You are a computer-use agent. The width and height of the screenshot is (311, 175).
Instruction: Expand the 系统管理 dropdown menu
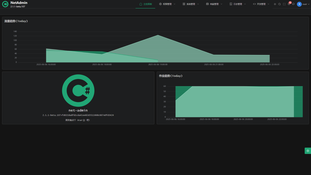click(190, 4)
